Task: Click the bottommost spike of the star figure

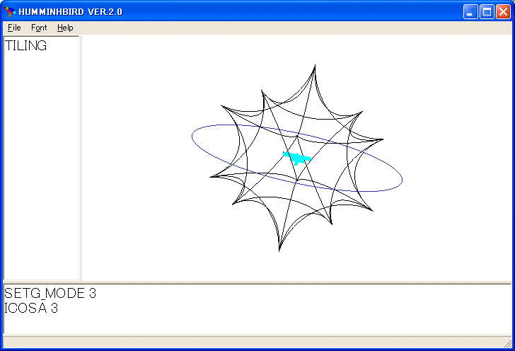Action: (280, 249)
